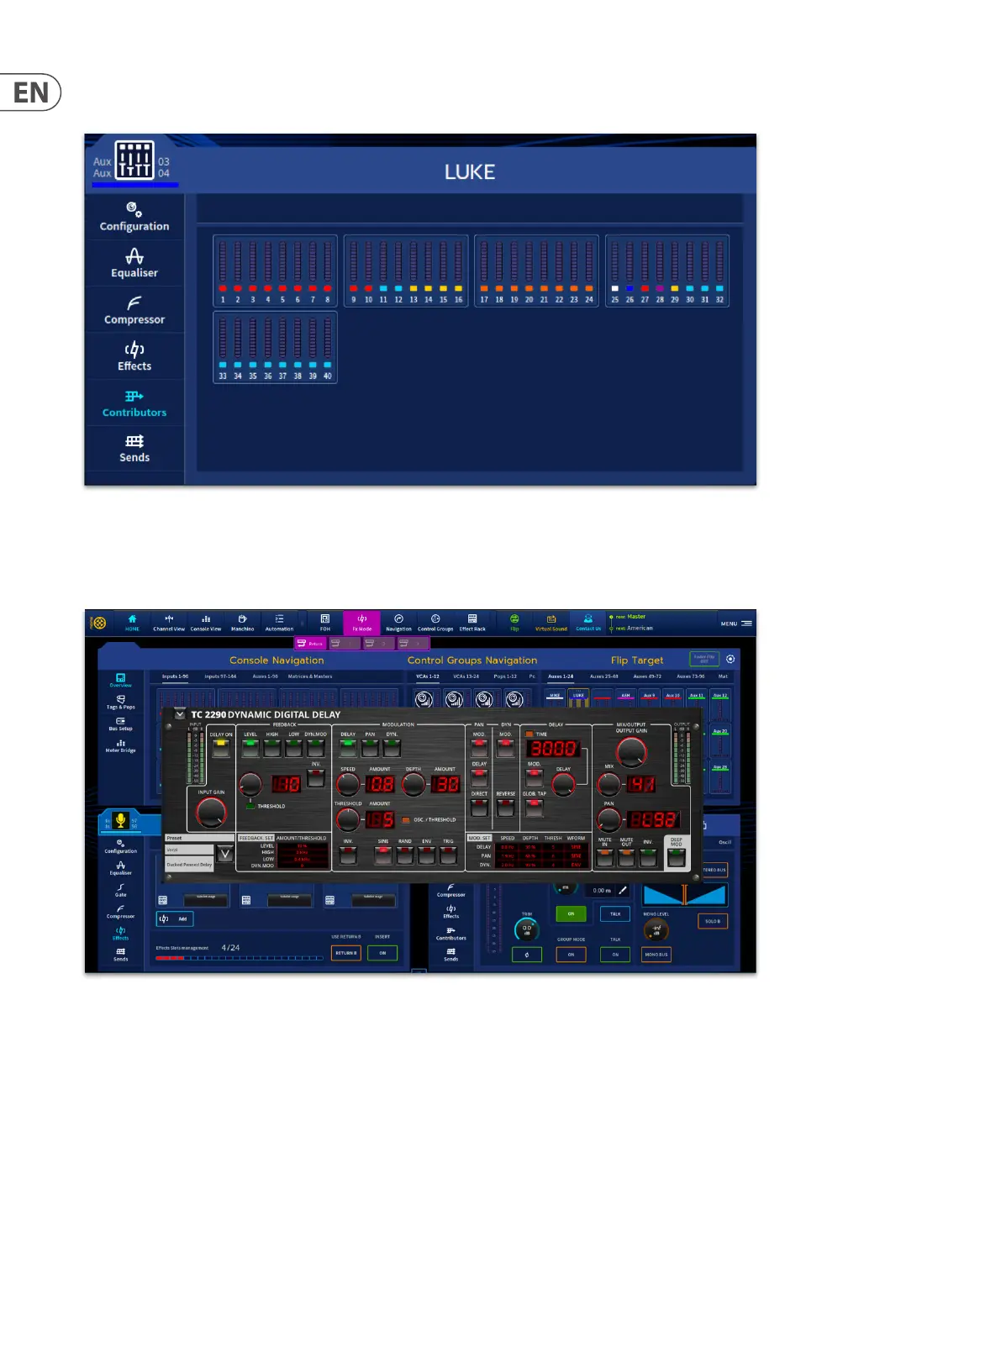Open the Compressor section in the LUKE panel
The width and height of the screenshot is (1001, 1358).
tap(134, 310)
